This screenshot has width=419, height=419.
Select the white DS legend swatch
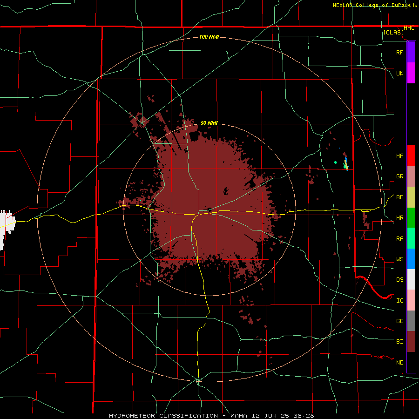pyautogui.click(x=411, y=279)
